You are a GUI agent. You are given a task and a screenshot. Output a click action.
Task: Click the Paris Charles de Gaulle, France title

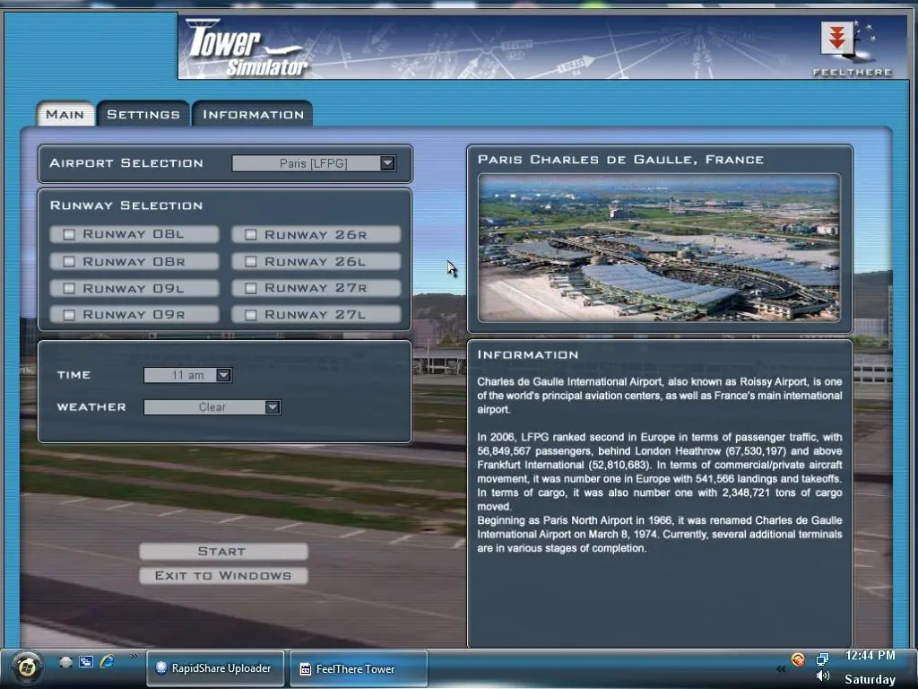(620, 160)
